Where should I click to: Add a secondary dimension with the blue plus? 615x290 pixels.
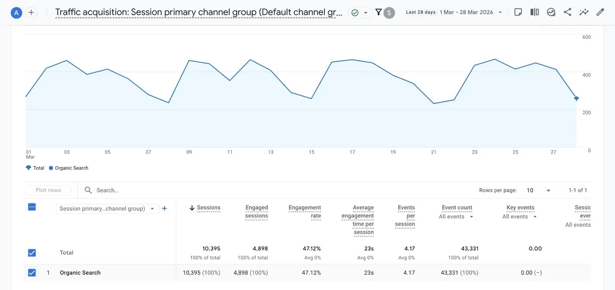[x=165, y=209]
